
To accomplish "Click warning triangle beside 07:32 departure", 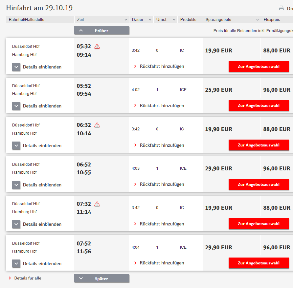I will click(x=97, y=204).
